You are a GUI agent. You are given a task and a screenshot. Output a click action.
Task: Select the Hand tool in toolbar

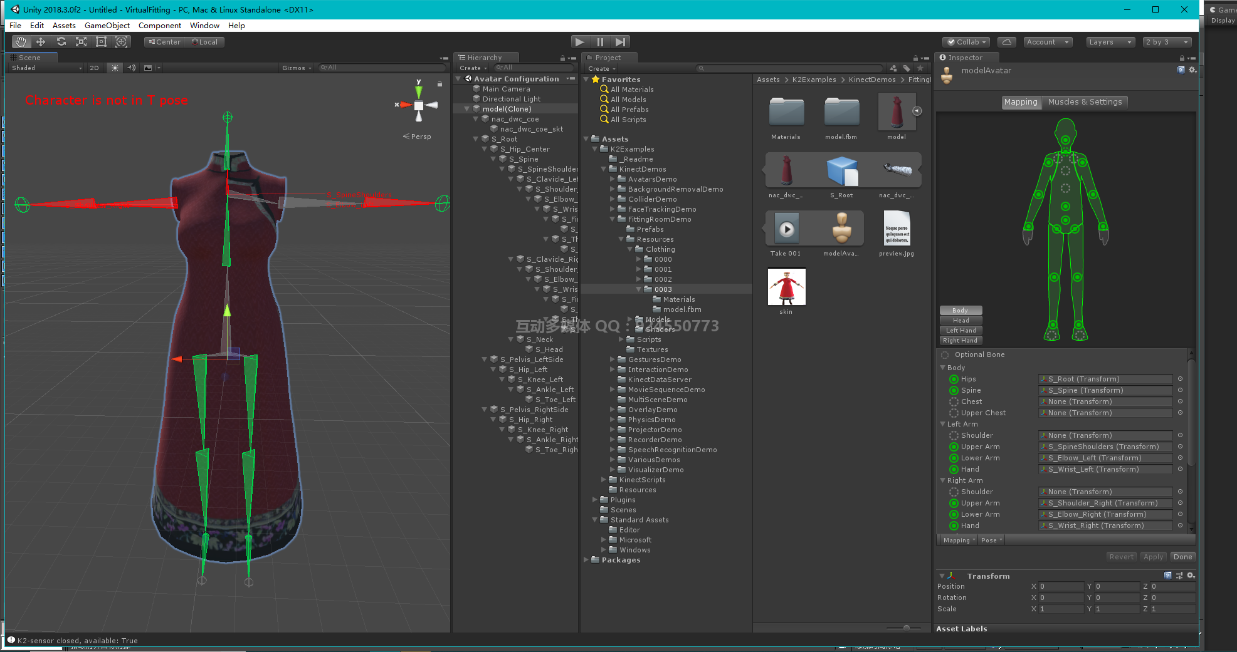21,42
